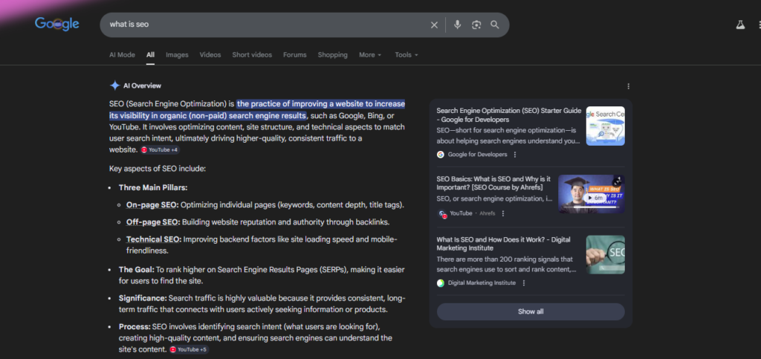Click the 'Google for Developers' source name
This screenshot has height=359, width=761.
pos(478,155)
